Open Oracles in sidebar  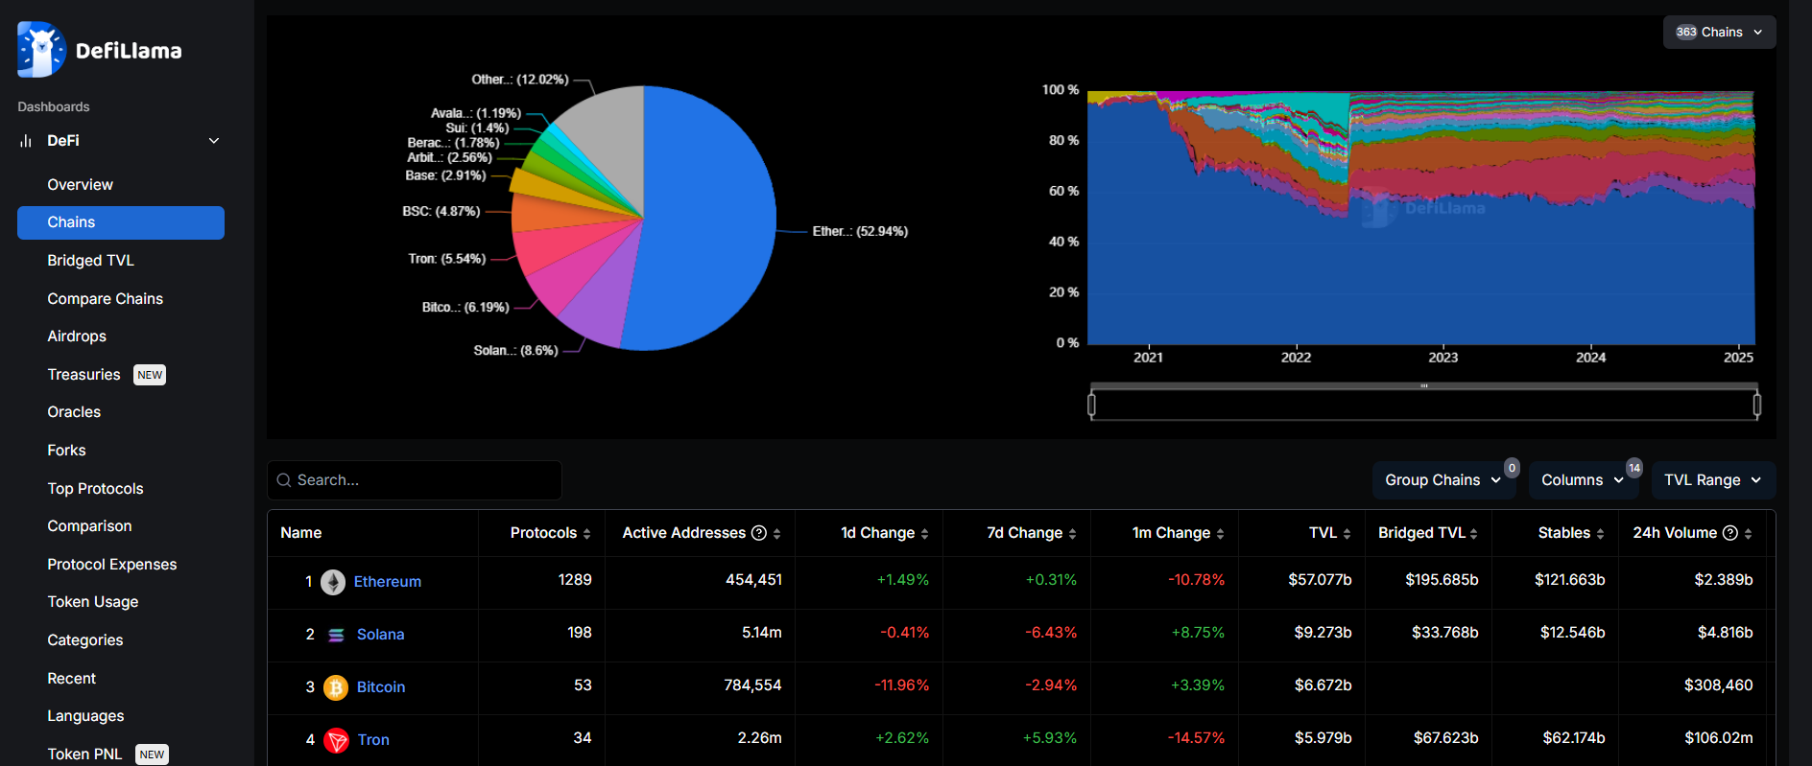74,412
